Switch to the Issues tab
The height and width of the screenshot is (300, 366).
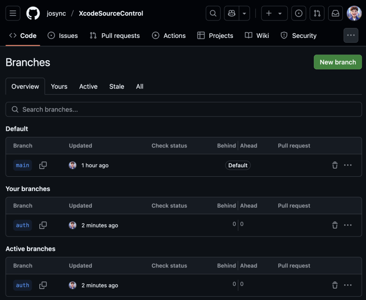(x=63, y=36)
